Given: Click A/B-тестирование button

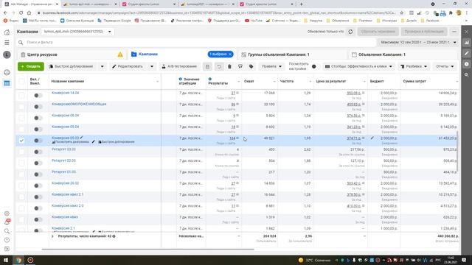Looking at the screenshot, I should point(179,66).
